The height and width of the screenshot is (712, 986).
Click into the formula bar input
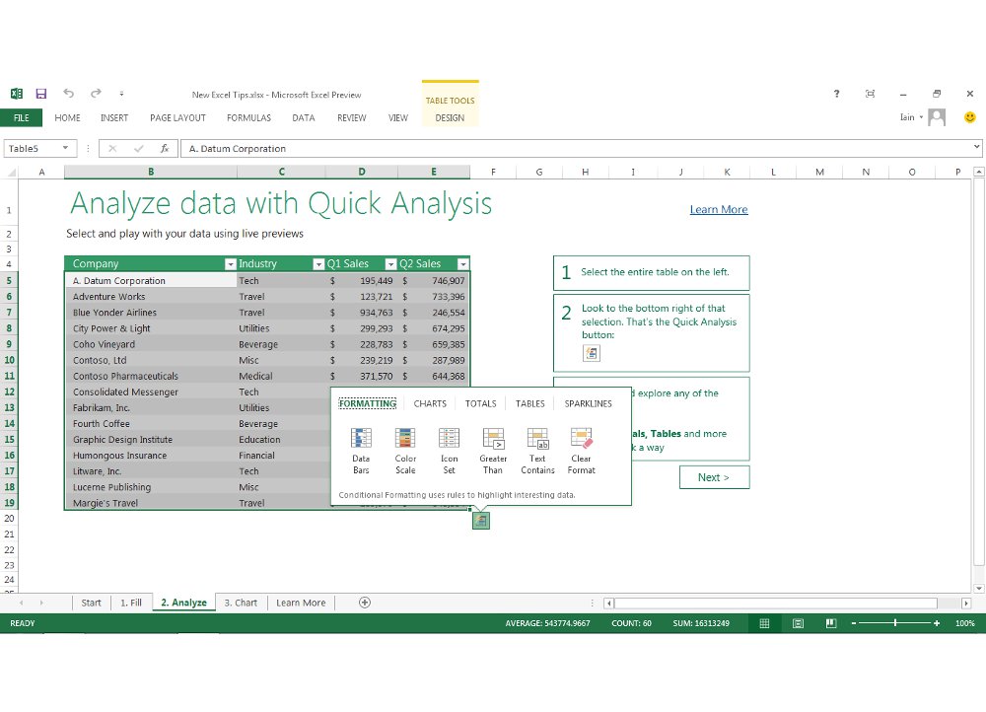pyautogui.click(x=576, y=149)
